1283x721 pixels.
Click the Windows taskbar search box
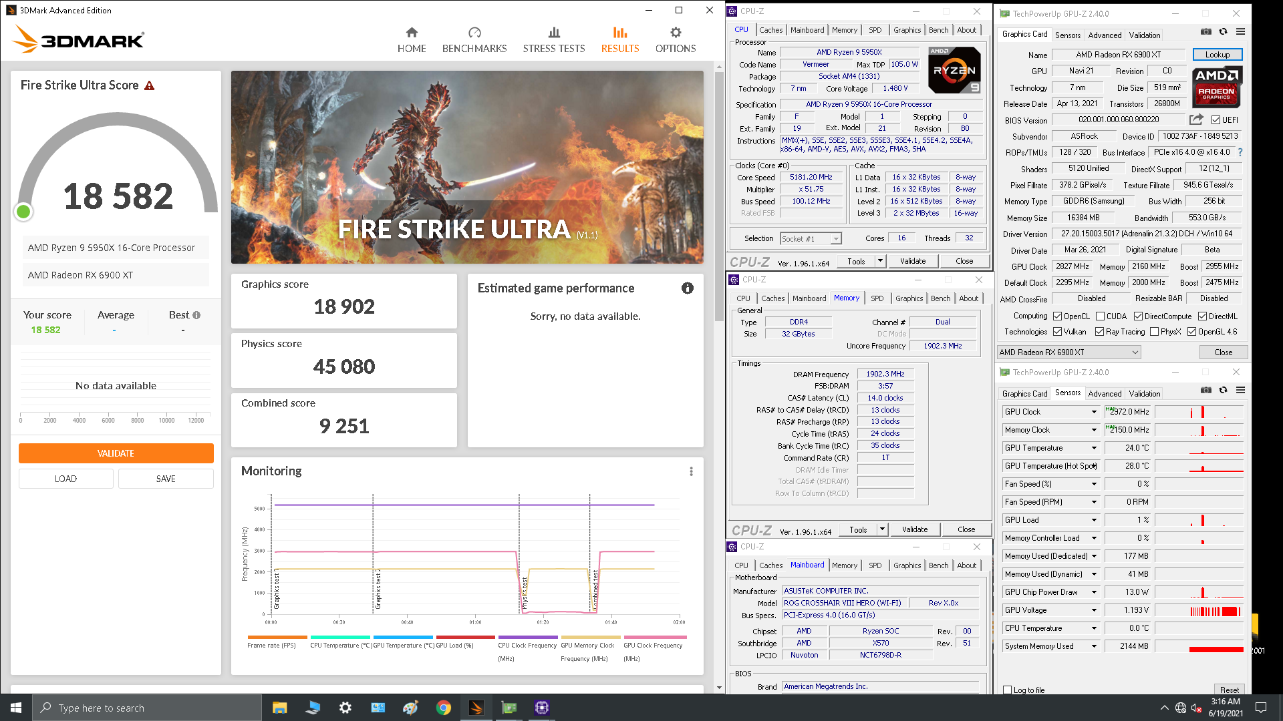click(x=146, y=708)
